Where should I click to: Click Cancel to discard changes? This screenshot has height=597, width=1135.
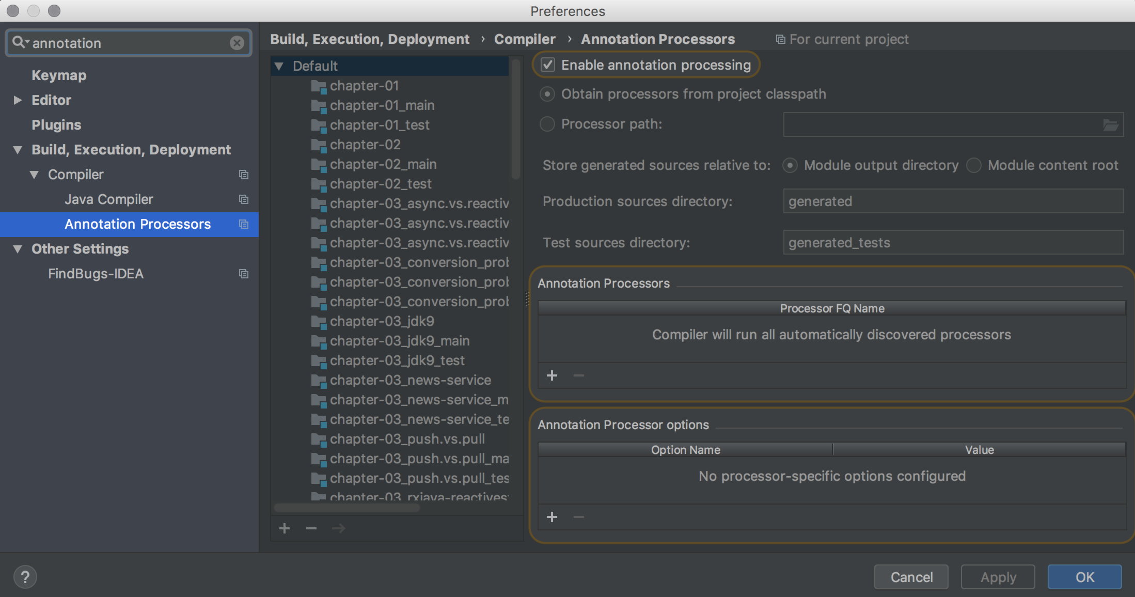(x=913, y=577)
